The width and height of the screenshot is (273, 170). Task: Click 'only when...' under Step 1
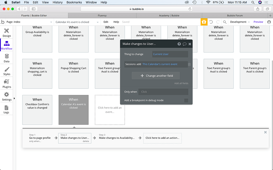(x=35, y=141)
